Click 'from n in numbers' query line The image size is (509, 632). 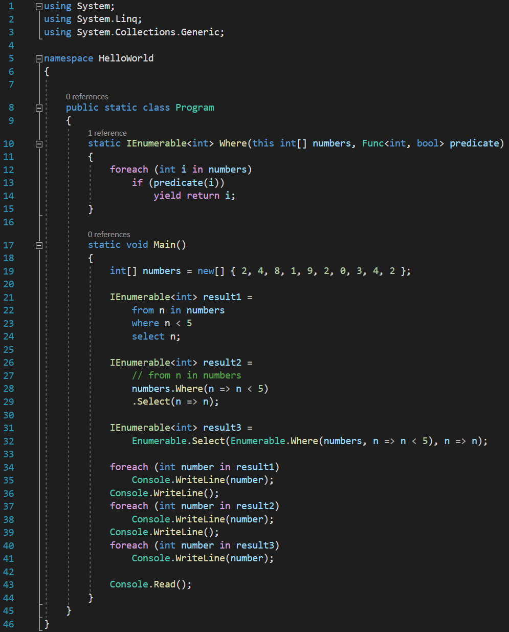coord(178,310)
